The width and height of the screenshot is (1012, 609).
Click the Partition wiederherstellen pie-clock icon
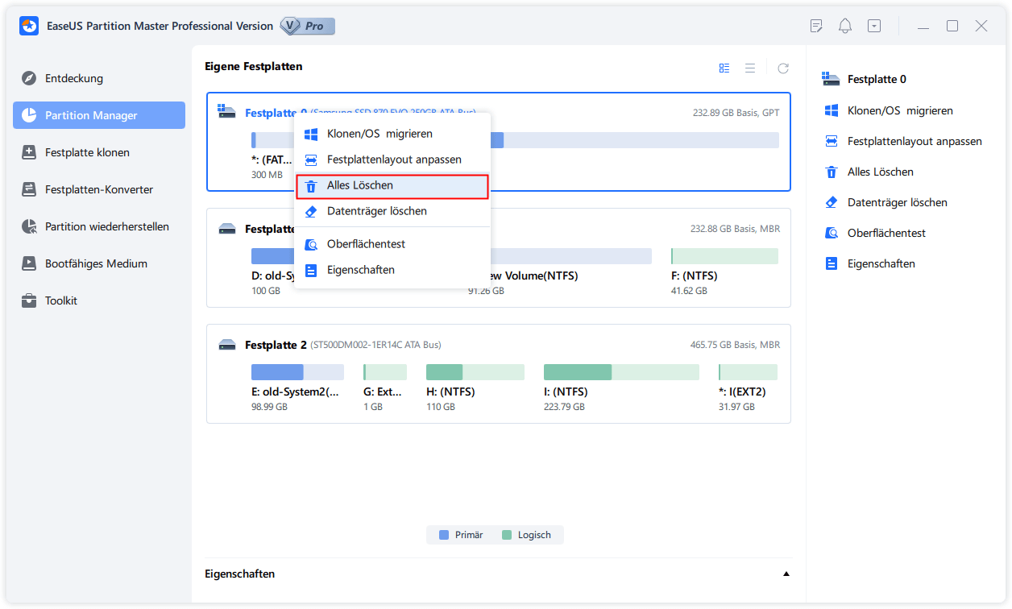pyautogui.click(x=29, y=226)
